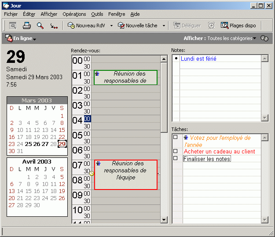Click the appointments scrollbar down arrow
Image resolution: width=275 pixels, height=237 pixels.
point(164,219)
